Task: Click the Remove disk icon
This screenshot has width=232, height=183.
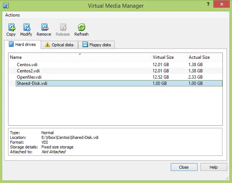Action: 44,28
